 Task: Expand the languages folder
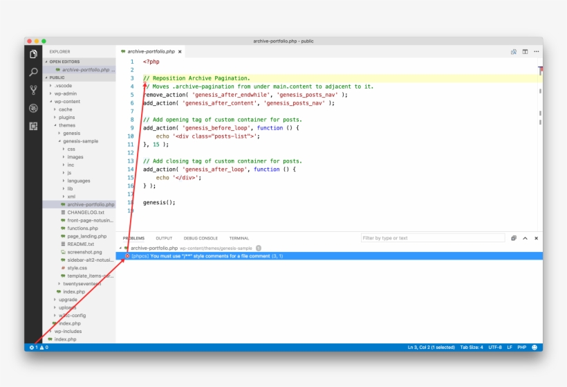click(78, 181)
